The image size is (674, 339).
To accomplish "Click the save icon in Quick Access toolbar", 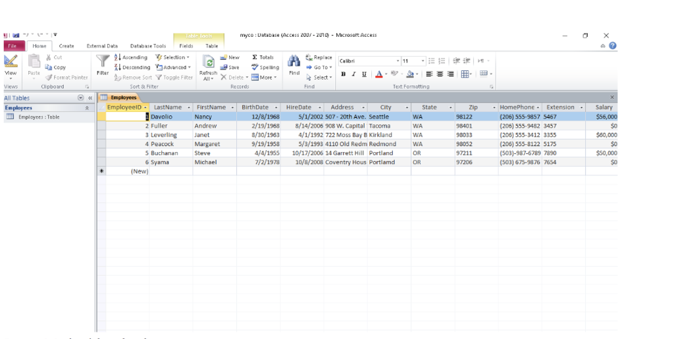I will point(16,36).
